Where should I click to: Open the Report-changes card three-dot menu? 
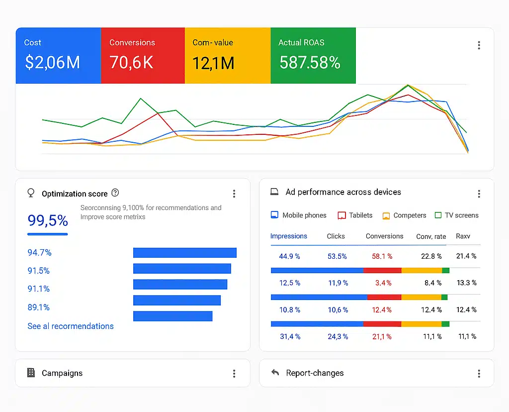[x=479, y=373]
